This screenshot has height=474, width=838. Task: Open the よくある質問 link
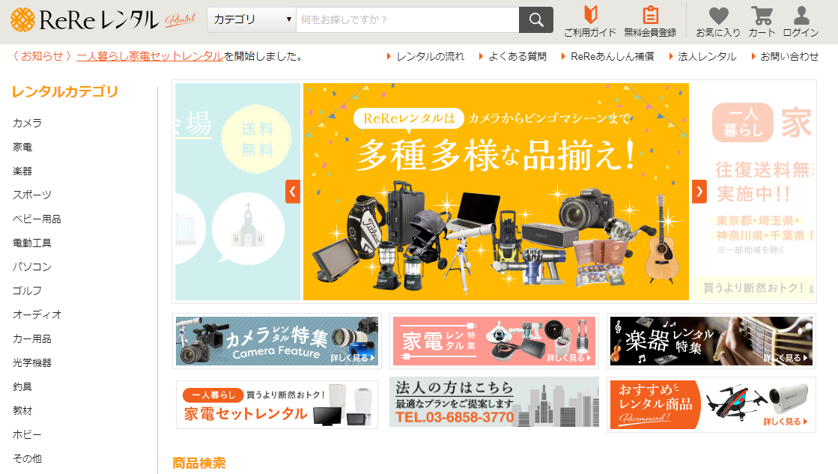(517, 56)
